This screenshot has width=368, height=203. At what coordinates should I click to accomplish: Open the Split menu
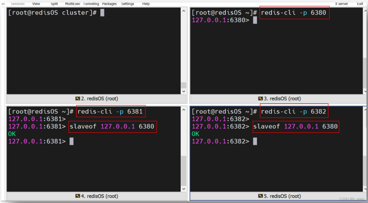click(54, 4)
